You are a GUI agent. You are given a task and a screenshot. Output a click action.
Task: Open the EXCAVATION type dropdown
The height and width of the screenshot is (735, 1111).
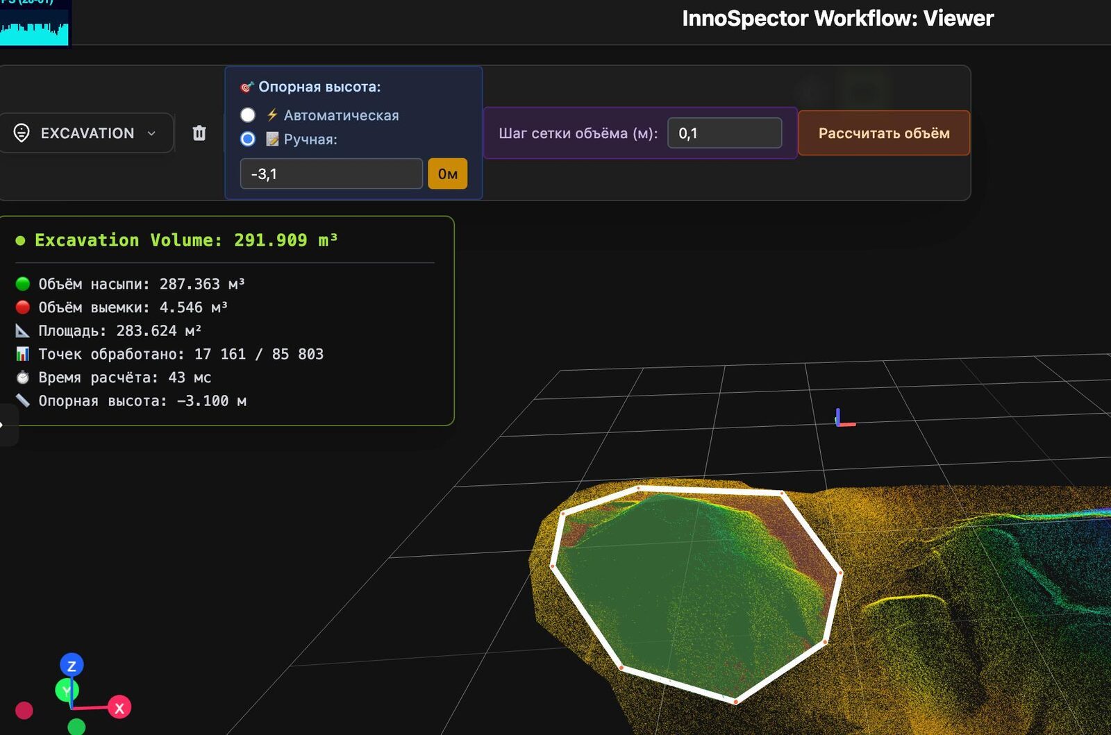(x=85, y=133)
